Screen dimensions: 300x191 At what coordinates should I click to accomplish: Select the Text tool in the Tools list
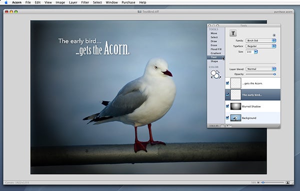click(x=215, y=57)
